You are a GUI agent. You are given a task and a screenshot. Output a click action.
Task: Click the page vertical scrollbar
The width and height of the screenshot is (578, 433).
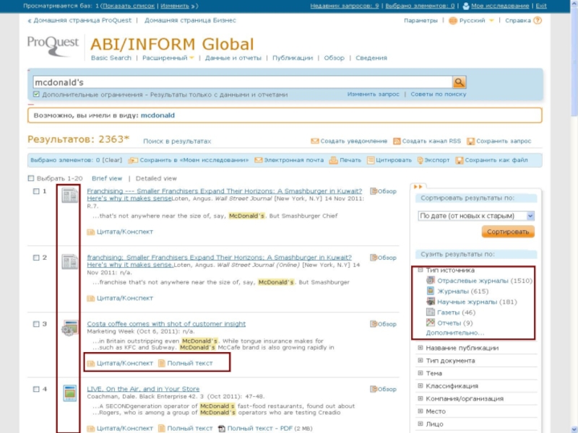(574, 216)
